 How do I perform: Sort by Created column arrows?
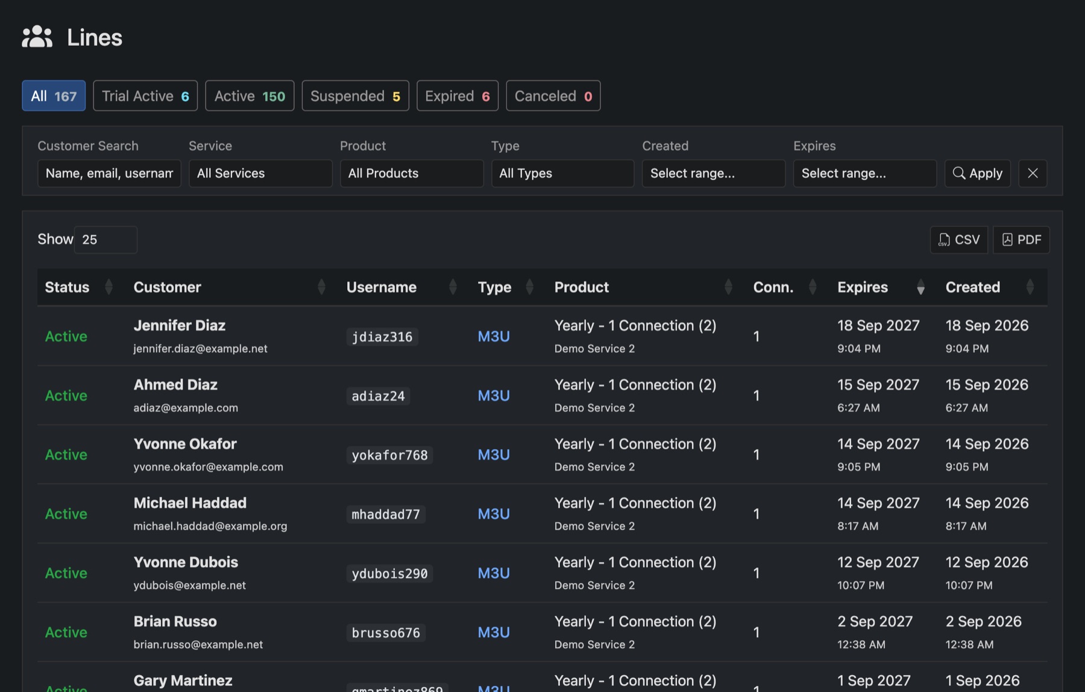pyautogui.click(x=1030, y=287)
